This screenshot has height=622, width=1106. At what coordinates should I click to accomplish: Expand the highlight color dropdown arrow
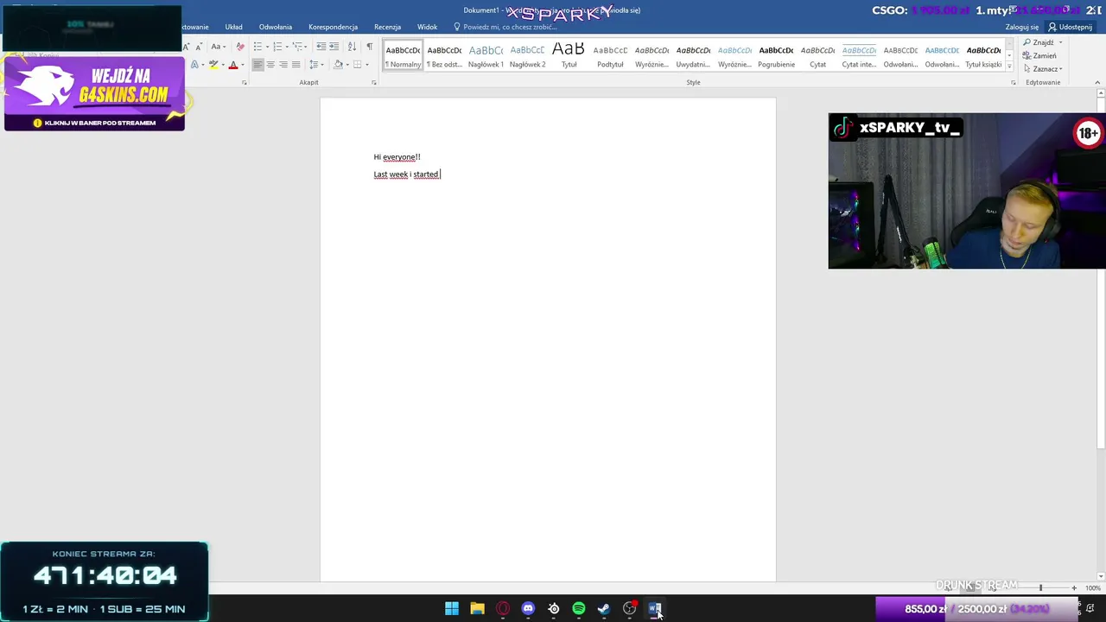point(222,65)
